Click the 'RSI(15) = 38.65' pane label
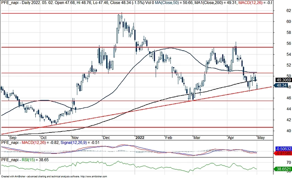The width and height of the screenshot is (292, 178). (35, 160)
